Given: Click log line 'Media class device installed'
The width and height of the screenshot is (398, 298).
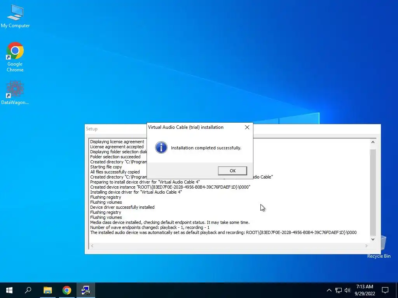Looking at the screenshot, I should [x=170, y=222].
